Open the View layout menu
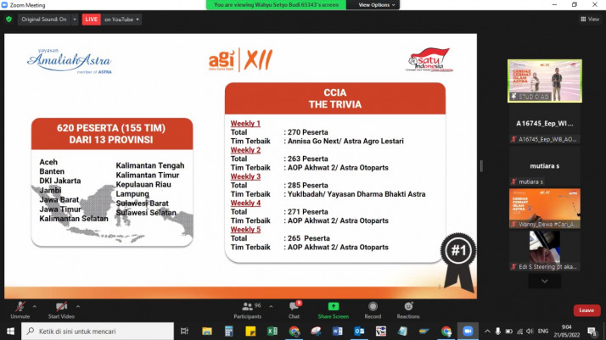 (x=590, y=19)
